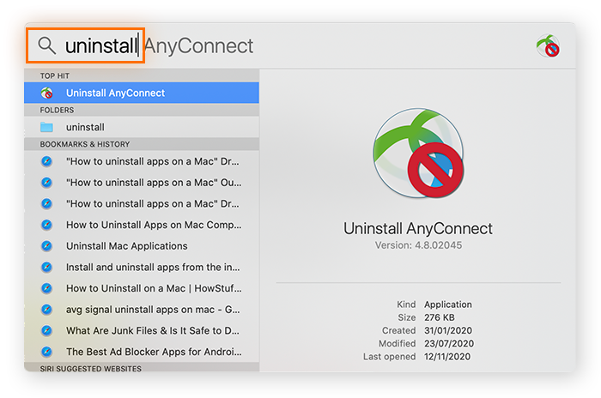Click the 'Version: 4.8.02045' text
The width and height of the screenshot is (601, 398).
pos(418,245)
